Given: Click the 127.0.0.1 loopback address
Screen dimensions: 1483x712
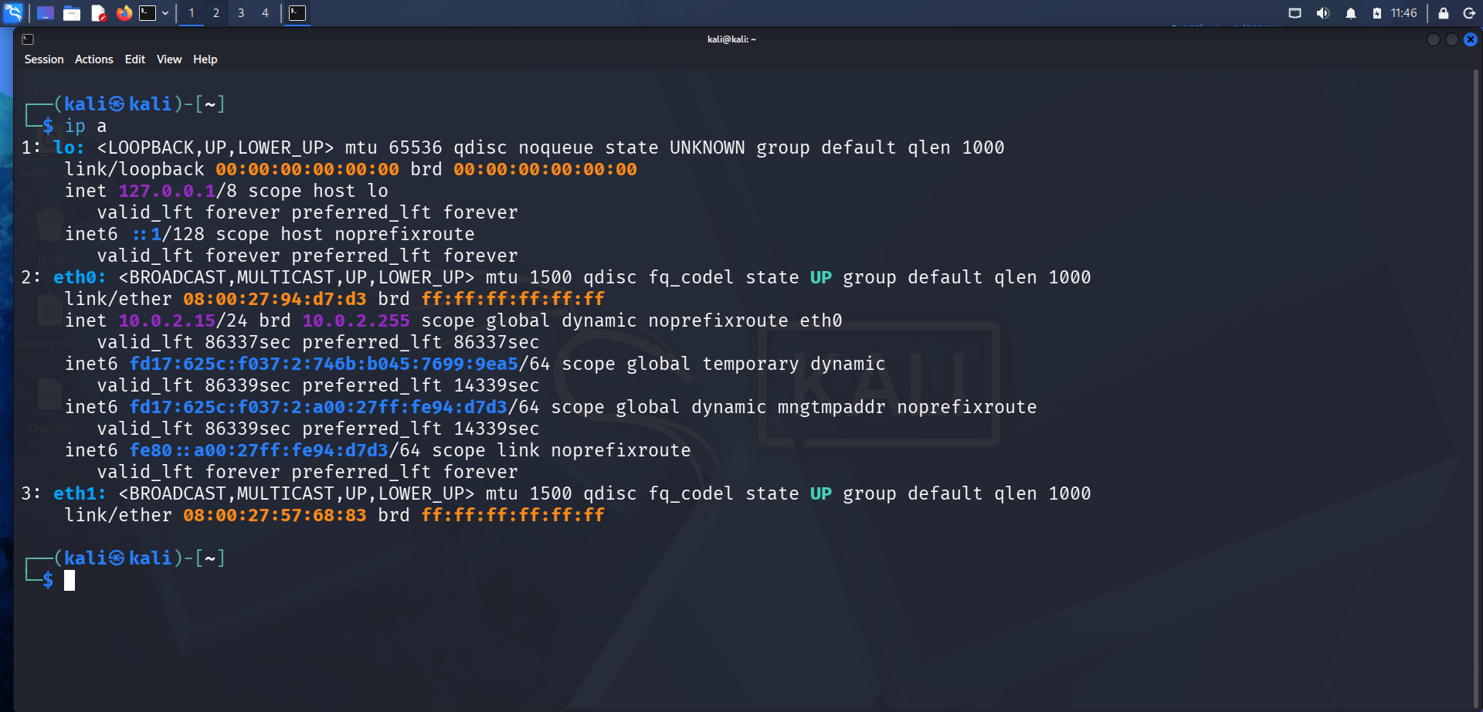Looking at the screenshot, I should coord(167,191).
